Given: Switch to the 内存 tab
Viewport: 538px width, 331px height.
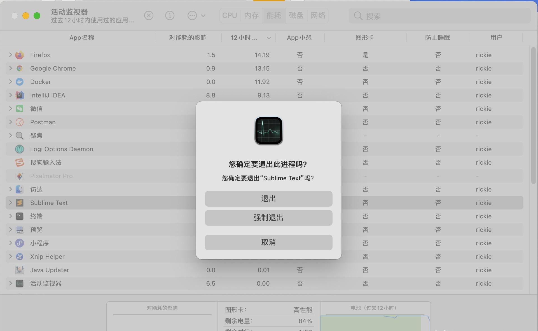Looking at the screenshot, I should tap(251, 15).
